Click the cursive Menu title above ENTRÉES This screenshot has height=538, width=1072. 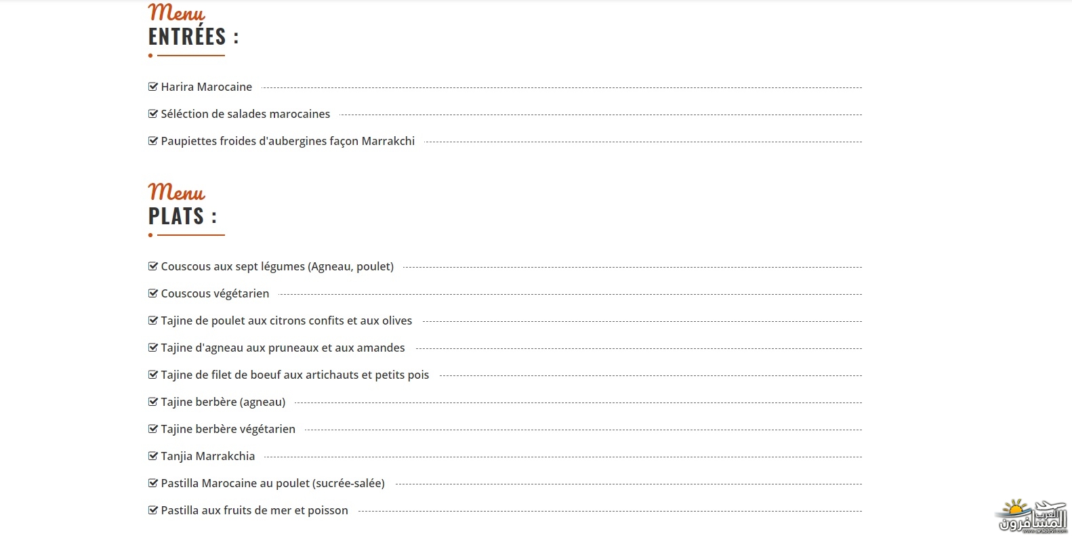coord(177,12)
